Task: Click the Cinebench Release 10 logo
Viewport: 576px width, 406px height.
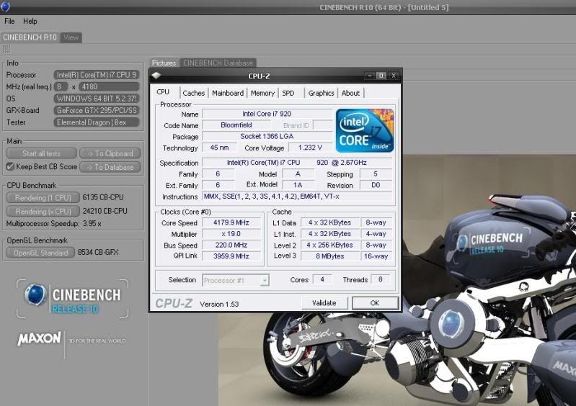Action: (72, 299)
